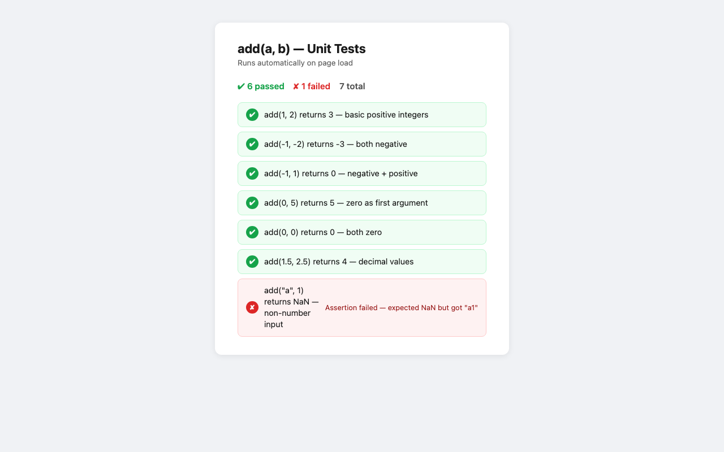Image resolution: width=724 pixels, height=452 pixels.
Task: Open the "basic positive integers" test row
Action: tap(362, 115)
